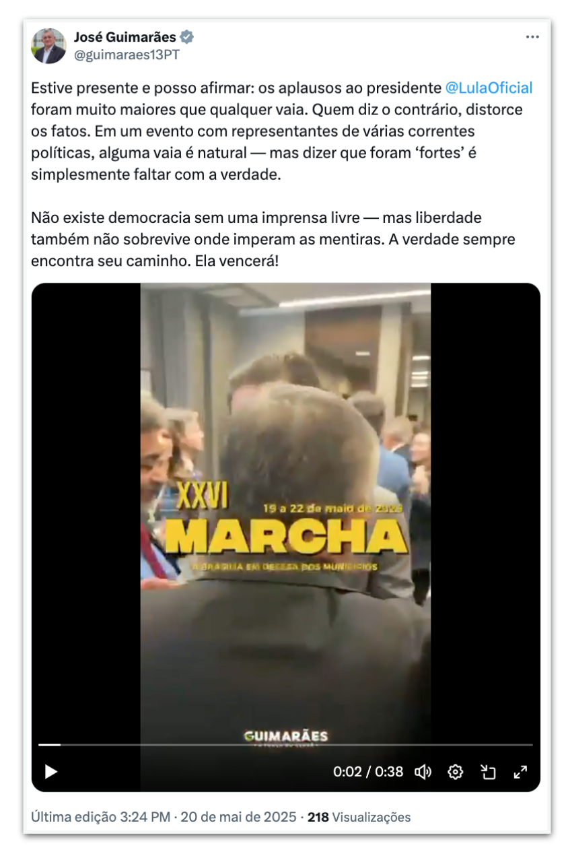Click the MARCHA title in the video frame
The height and width of the screenshot is (854, 568).
pyautogui.click(x=286, y=537)
